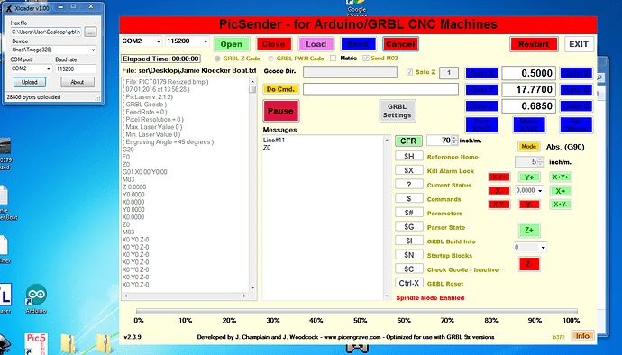Jog with the green X+ button
This screenshot has height=355, width=622.
coord(560,191)
